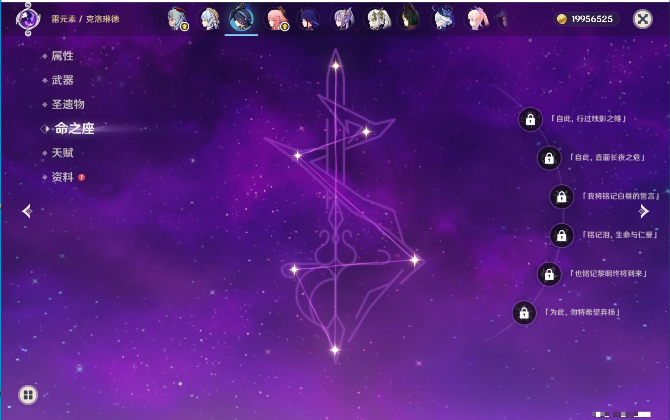The image size is (670, 420).
Task: Open the 武器 weapon tab
Action: (x=62, y=80)
